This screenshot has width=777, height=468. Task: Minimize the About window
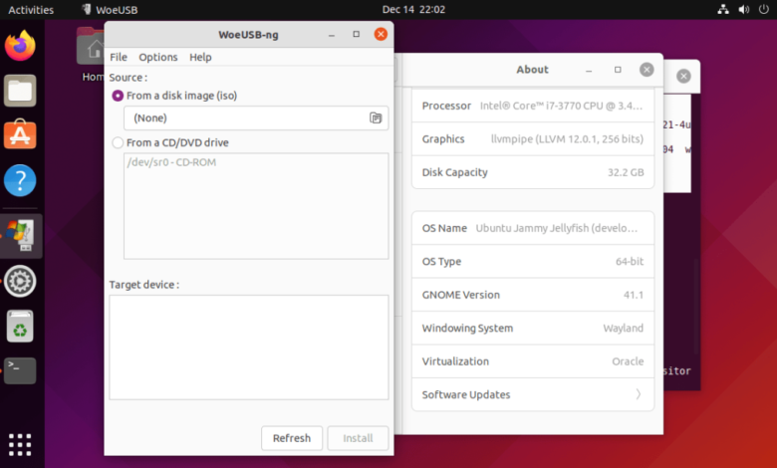click(x=589, y=70)
